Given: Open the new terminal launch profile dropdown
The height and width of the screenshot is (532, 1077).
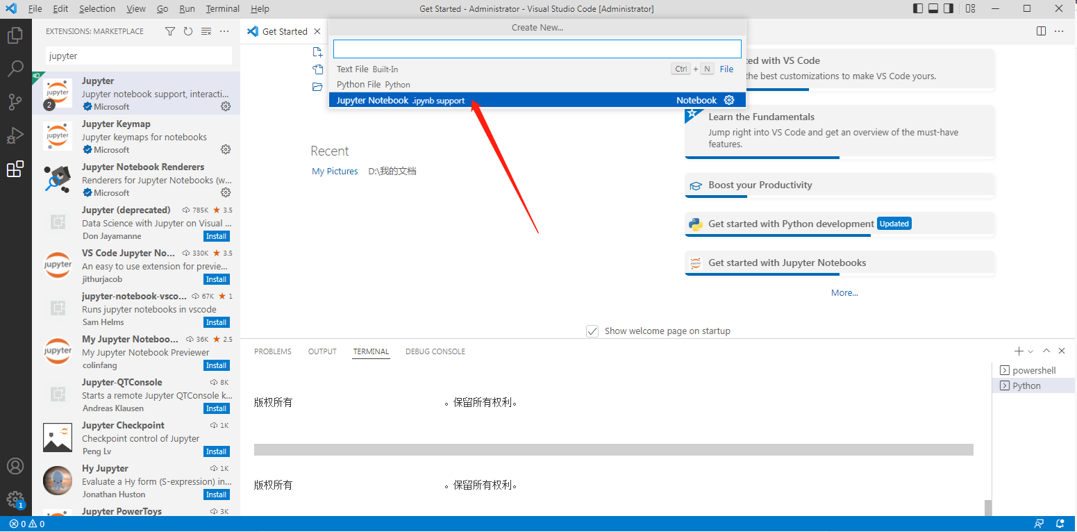Looking at the screenshot, I should point(1030,351).
